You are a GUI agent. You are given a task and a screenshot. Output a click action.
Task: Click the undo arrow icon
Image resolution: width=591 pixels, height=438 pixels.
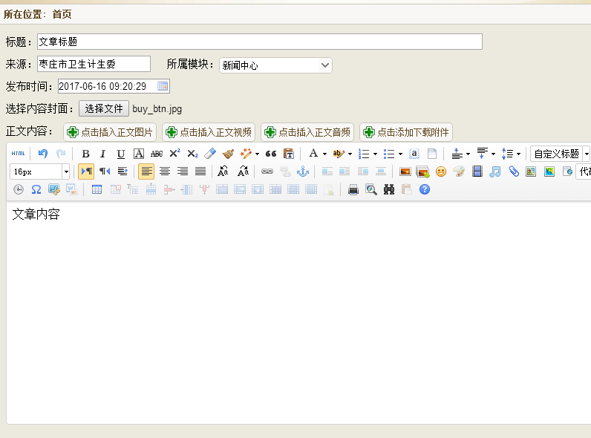43,154
